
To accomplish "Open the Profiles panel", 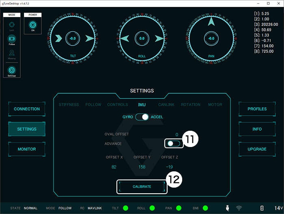I will pyautogui.click(x=257, y=109).
